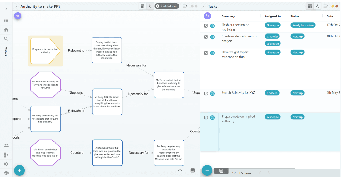Toggle circle marker for 'Have we got expert' row
The width and height of the screenshot is (341, 177).
coord(212,53)
